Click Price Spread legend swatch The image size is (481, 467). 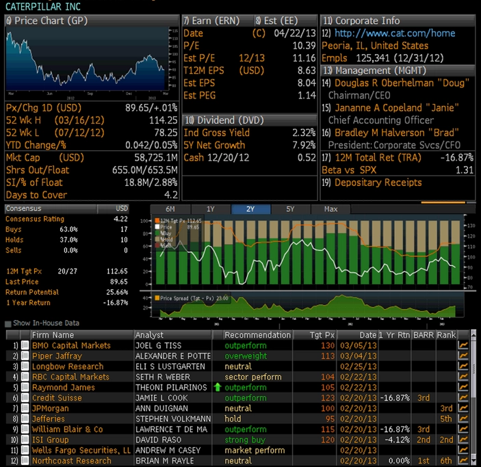[x=157, y=298]
